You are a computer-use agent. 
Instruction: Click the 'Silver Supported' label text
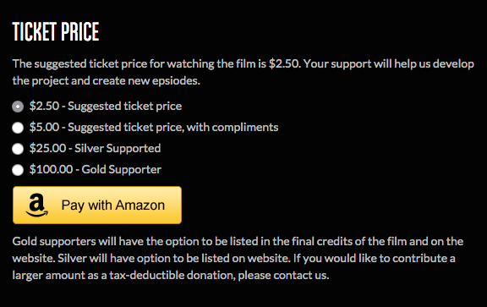pyautogui.click(x=118, y=149)
